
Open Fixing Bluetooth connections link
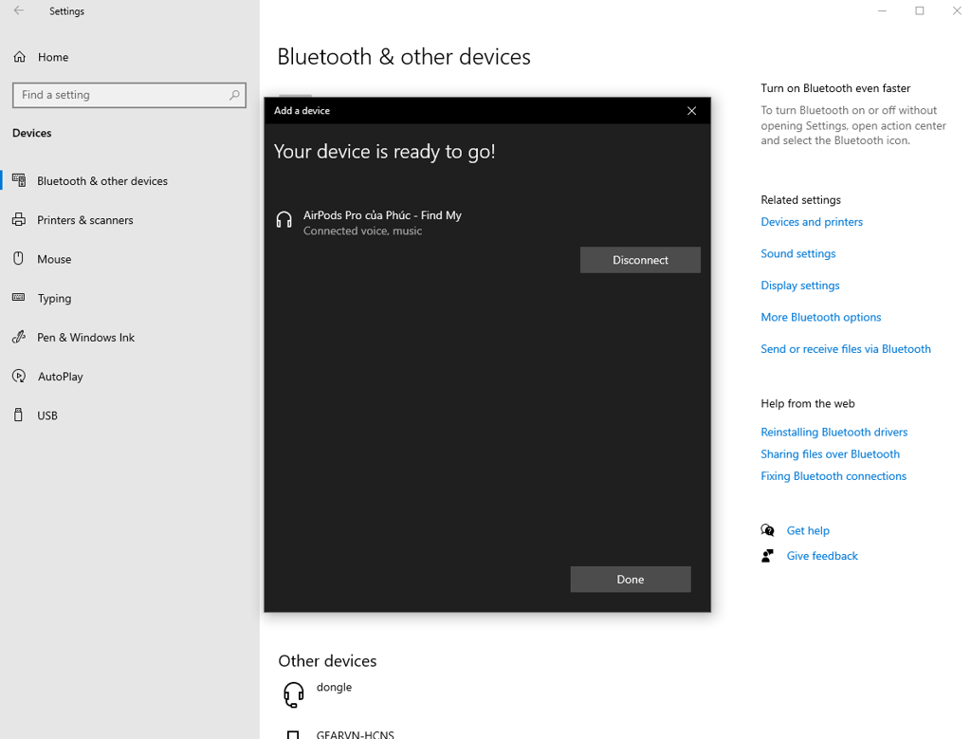point(834,475)
